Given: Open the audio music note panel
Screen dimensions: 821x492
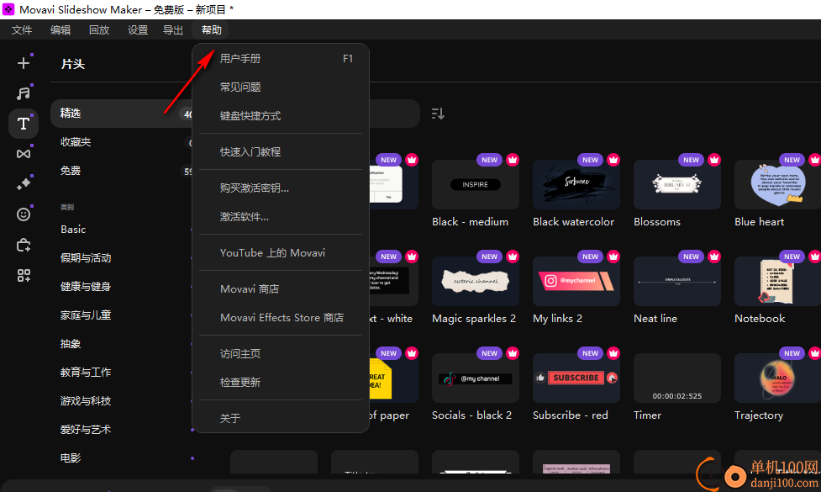Looking at the screenshot, I should point(23,94).
